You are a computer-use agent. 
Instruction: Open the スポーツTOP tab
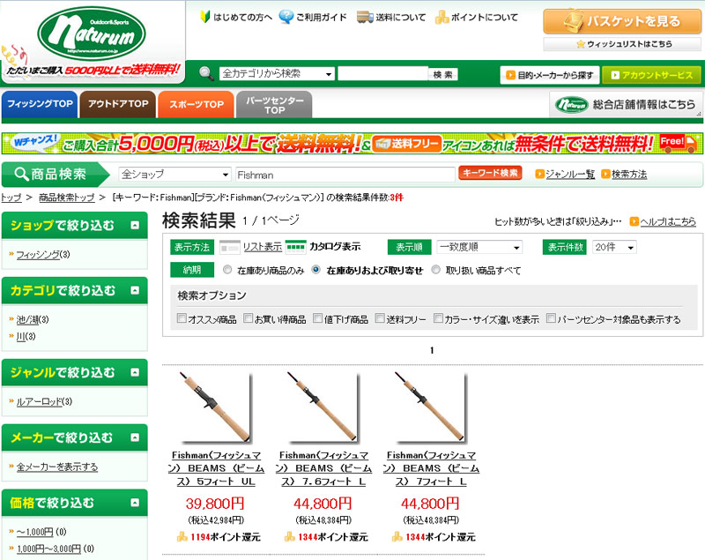pos(196,104)
